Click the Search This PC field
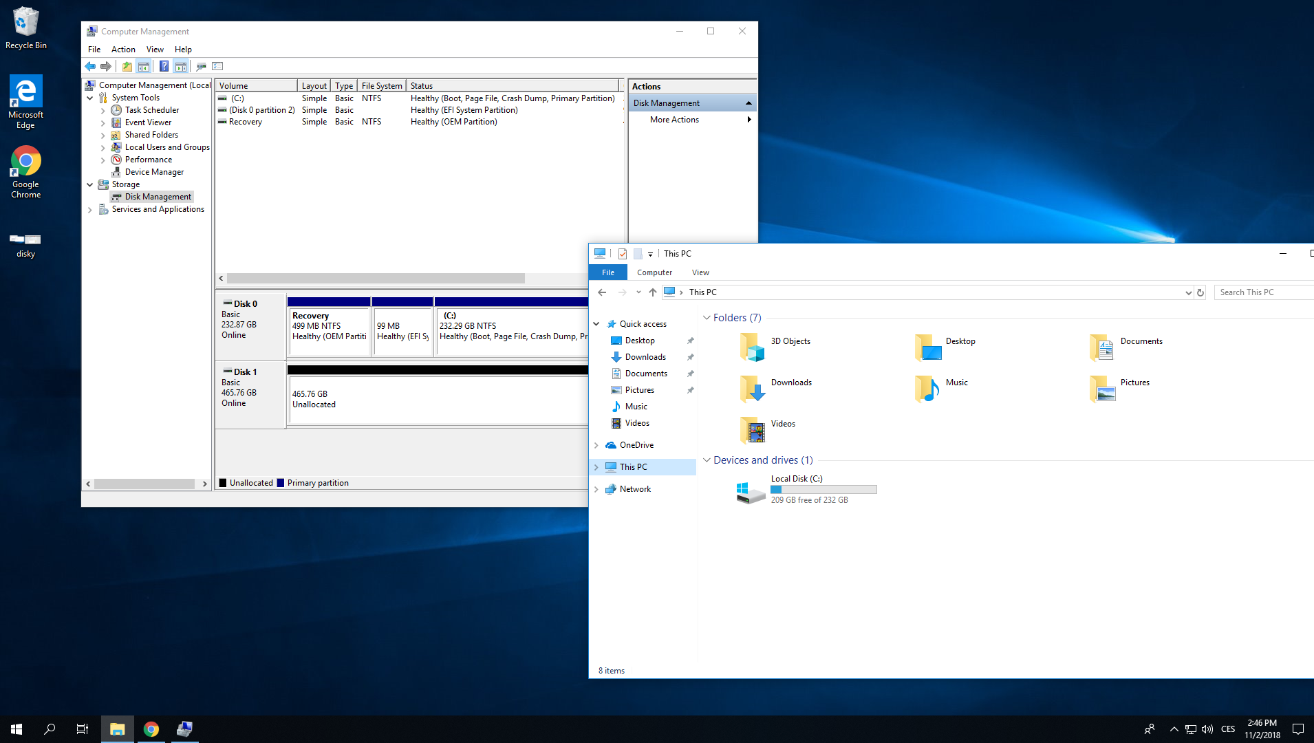1314x743 pixels. (1262, 292)
